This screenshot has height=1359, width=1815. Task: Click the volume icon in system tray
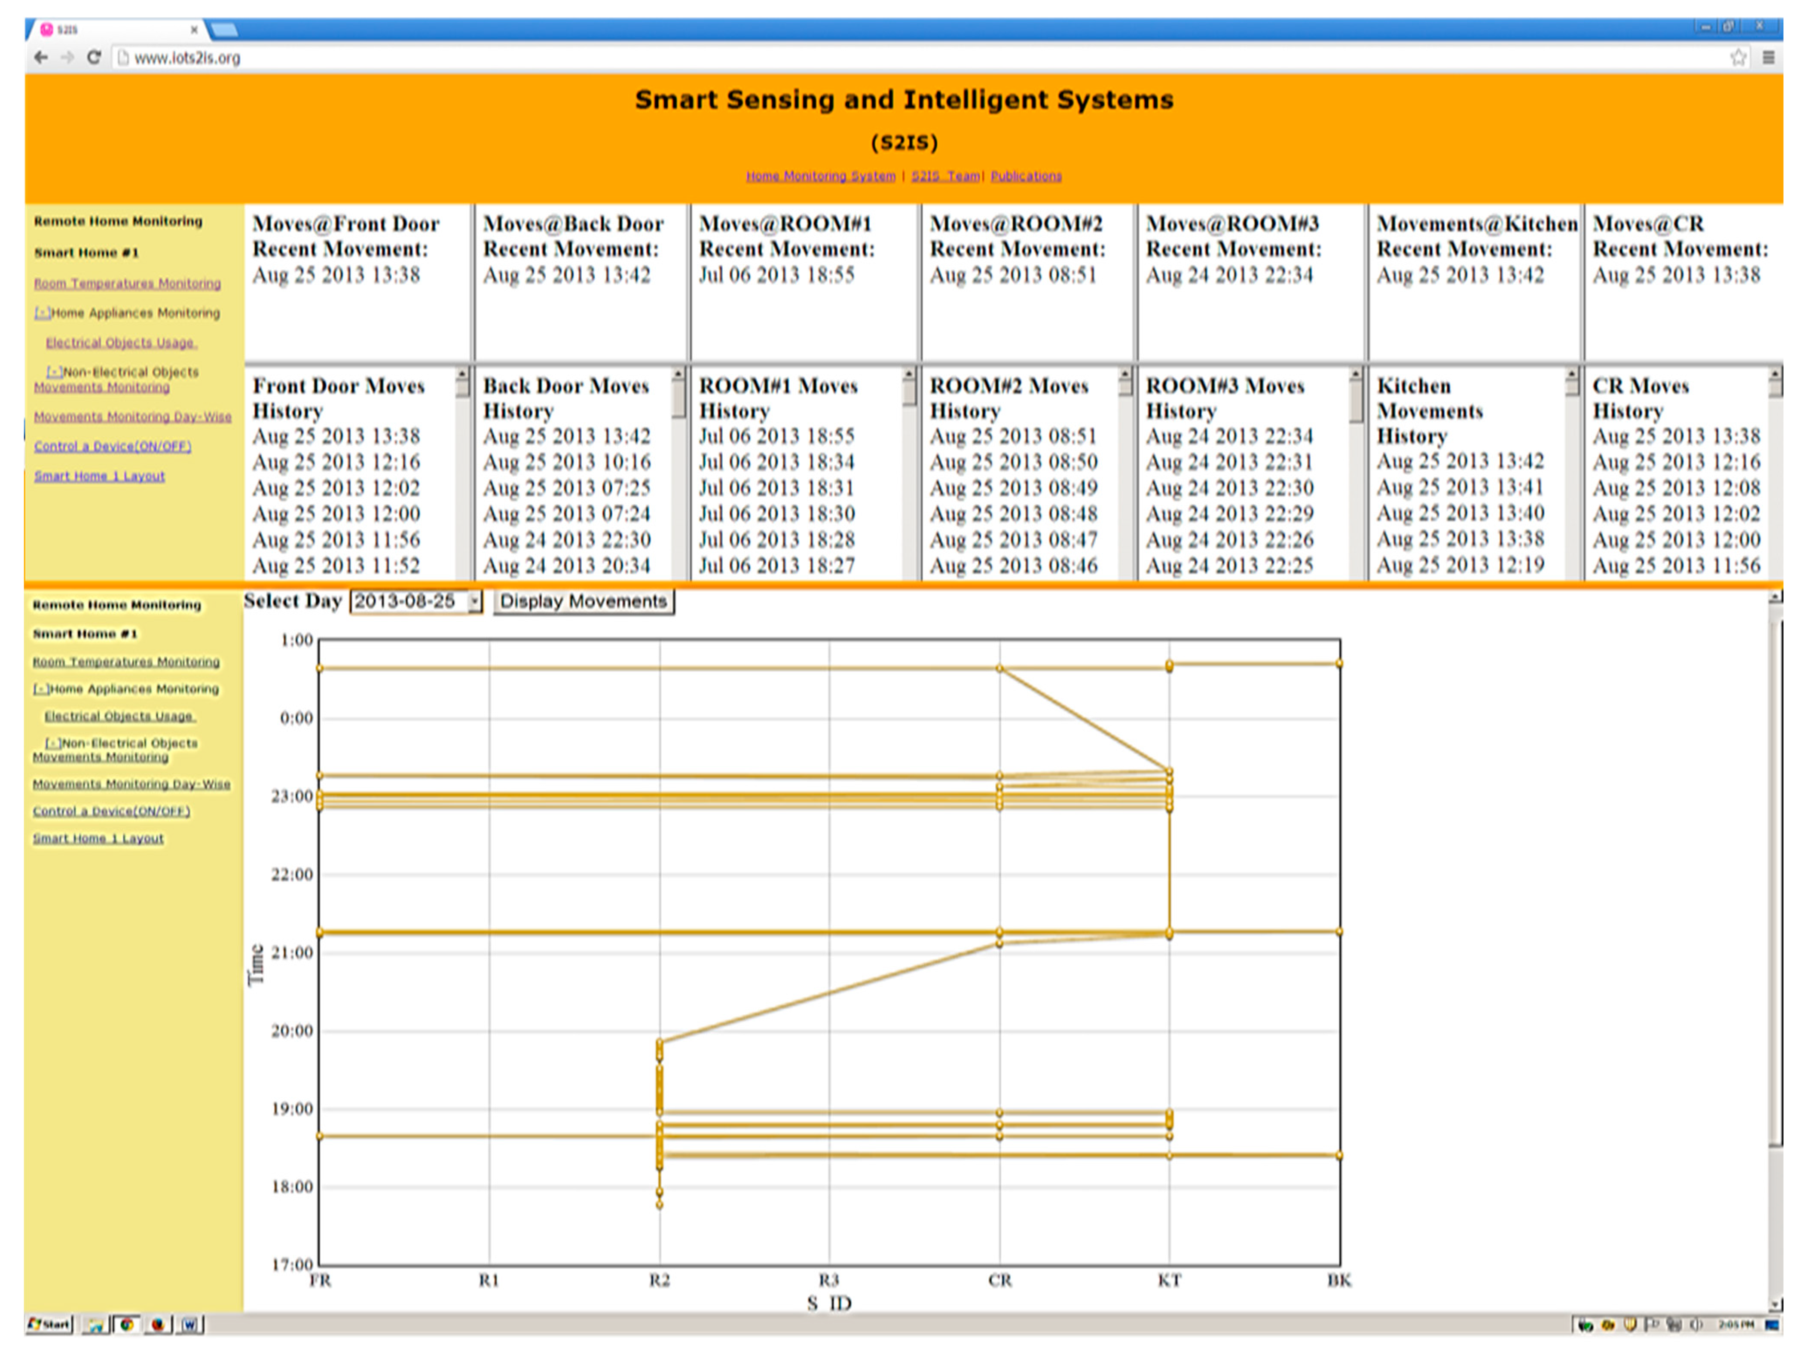click(1696, 1324)
